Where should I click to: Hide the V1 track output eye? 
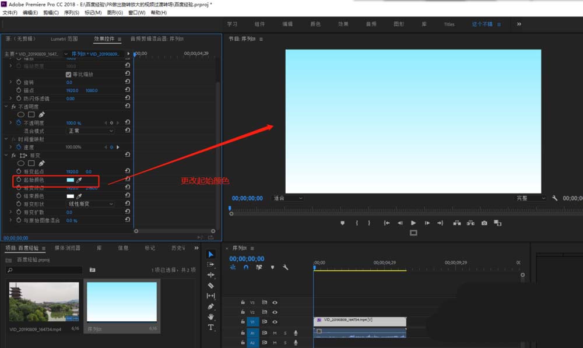pos(275,322)
